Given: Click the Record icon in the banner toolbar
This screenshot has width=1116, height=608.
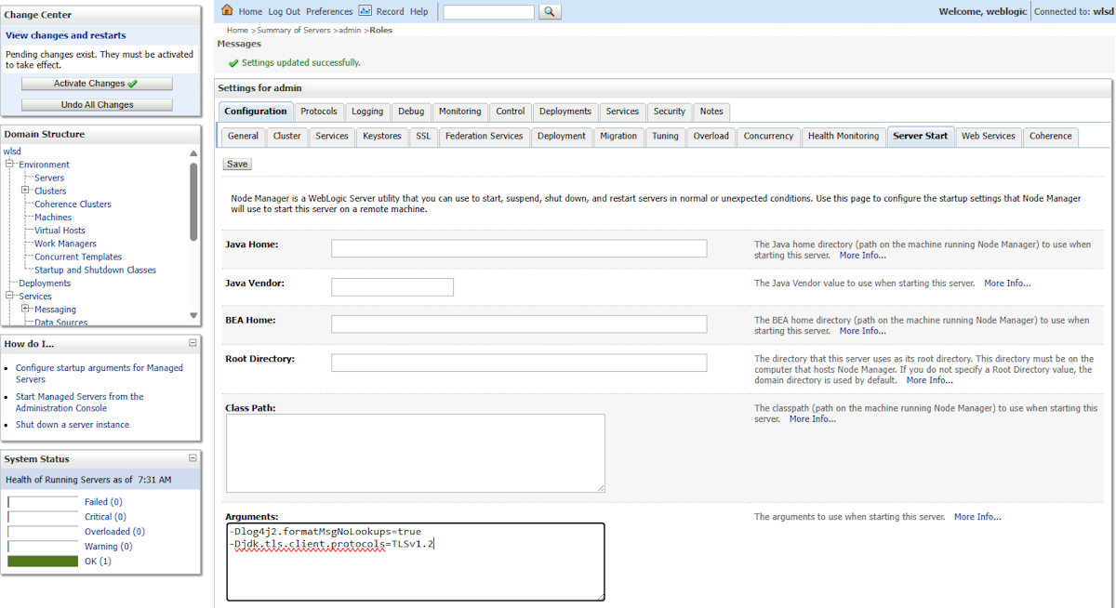Looking at the screenshot, I should pos(366,10).
